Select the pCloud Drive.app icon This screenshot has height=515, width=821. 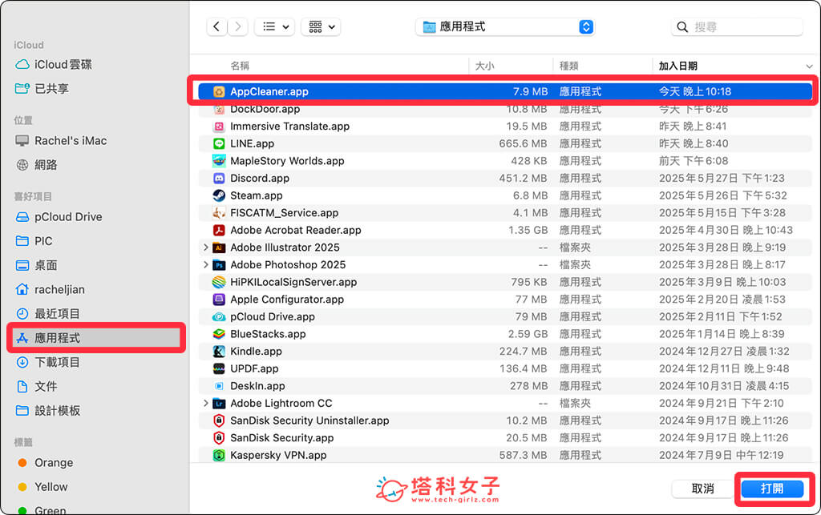pyautogui.click(x=219, y=316)
